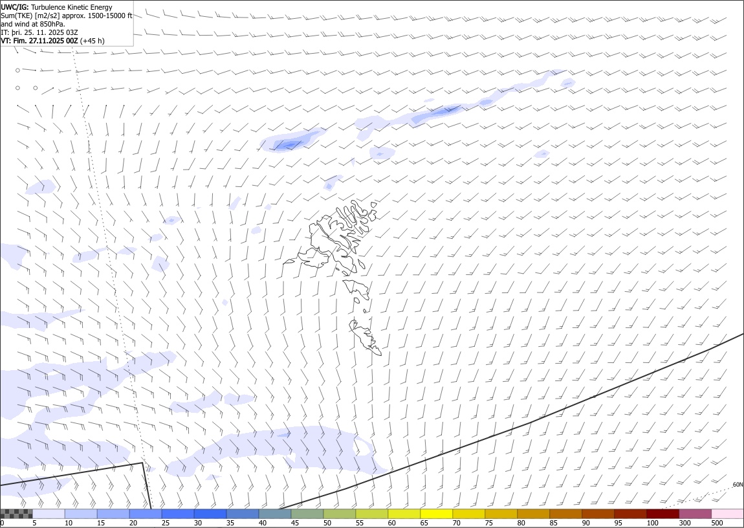Click the 'IT: þri. 25. 11. 2025 03Z' line
Viewport: 744px width, 528px height.
39,32
